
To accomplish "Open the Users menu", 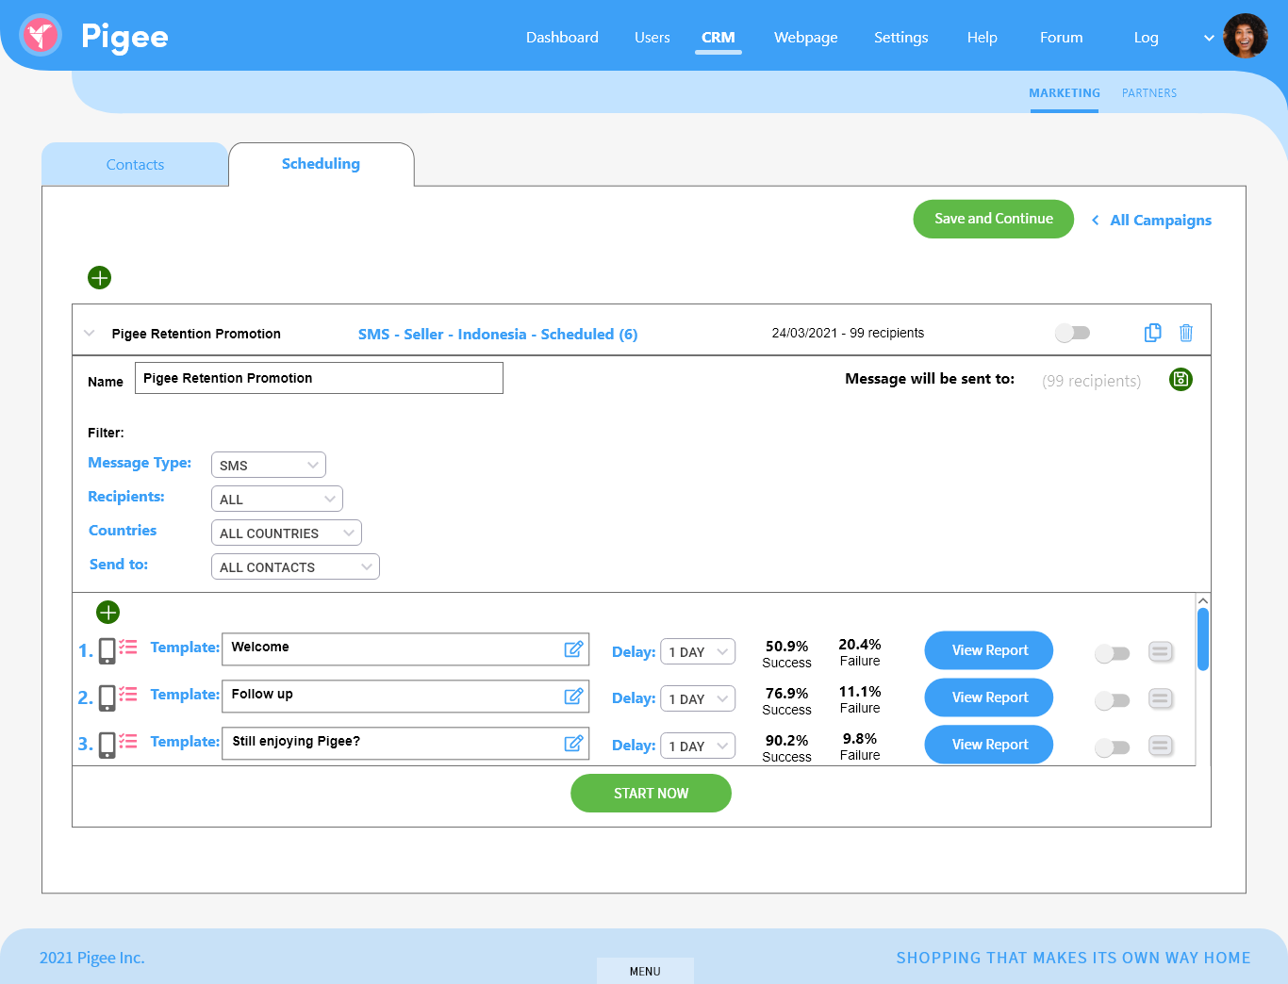I will 652,38.
